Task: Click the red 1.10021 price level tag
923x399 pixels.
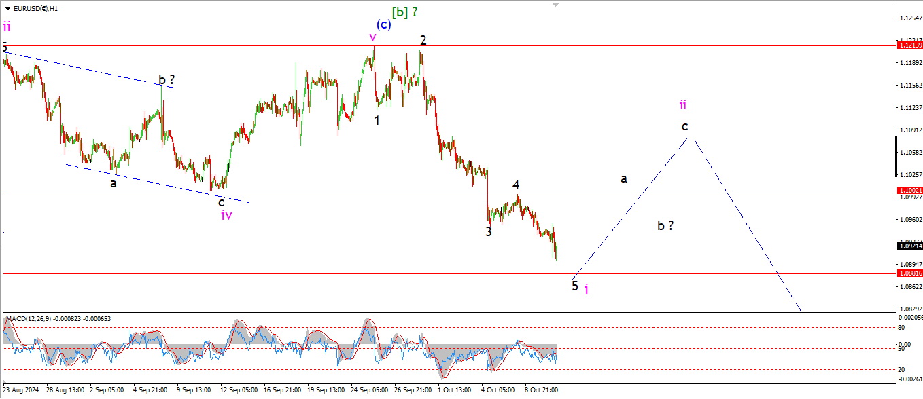Action: click(909, 191)
